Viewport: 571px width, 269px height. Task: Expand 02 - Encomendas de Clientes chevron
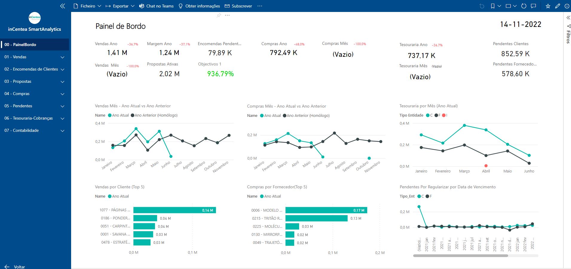(62, 69)
